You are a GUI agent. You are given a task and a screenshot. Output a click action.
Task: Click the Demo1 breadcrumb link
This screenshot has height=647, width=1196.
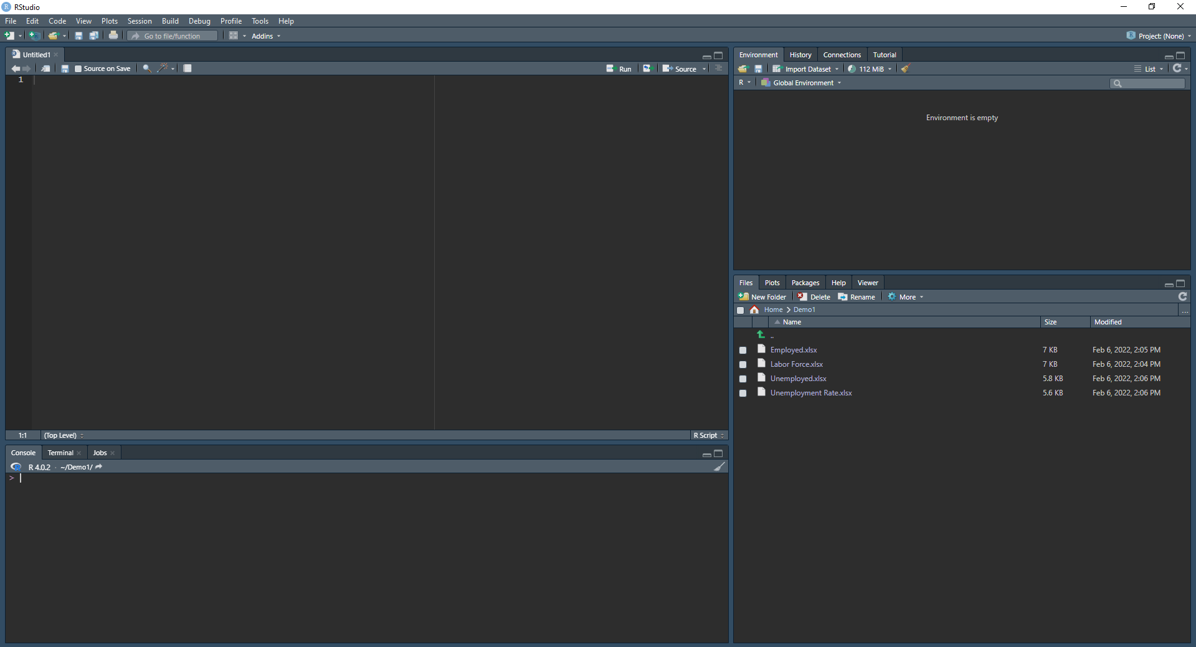pyautogui.click(x=804, y=309)
